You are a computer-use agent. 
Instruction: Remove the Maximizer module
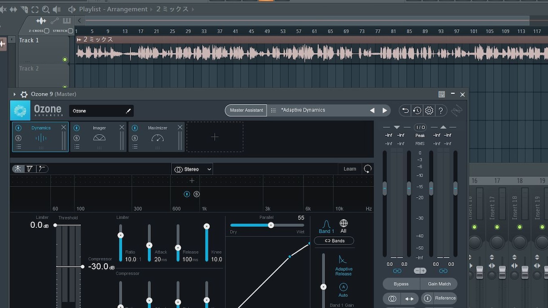pyautogui.click(x=180, y=127)
